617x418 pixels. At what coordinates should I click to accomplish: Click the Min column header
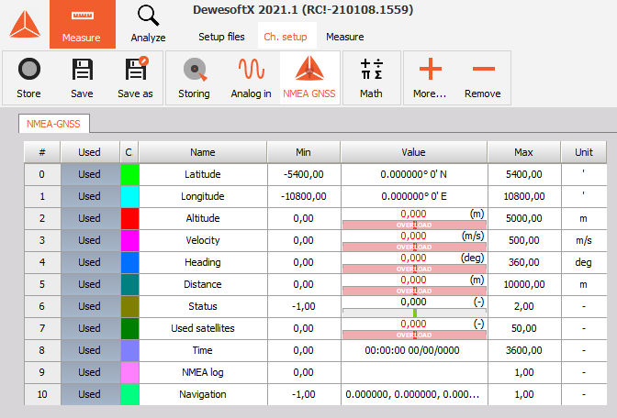(x=303, y=152)
